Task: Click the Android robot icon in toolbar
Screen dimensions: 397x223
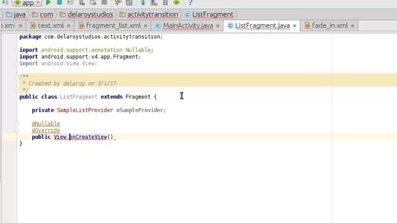Action: click(176, 2)
